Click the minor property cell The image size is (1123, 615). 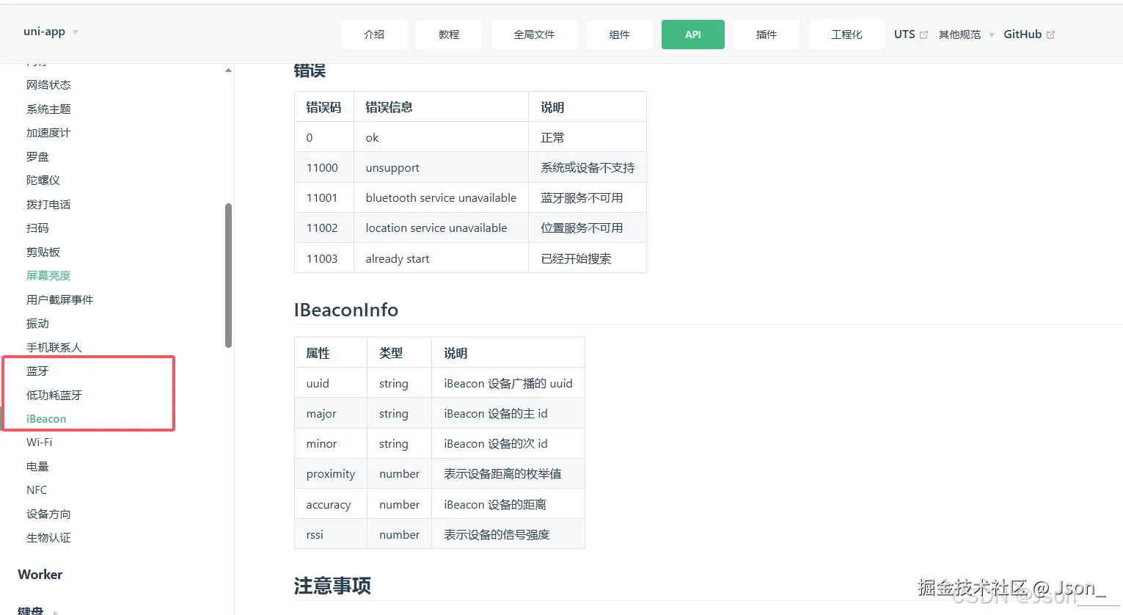coord(331,443)
